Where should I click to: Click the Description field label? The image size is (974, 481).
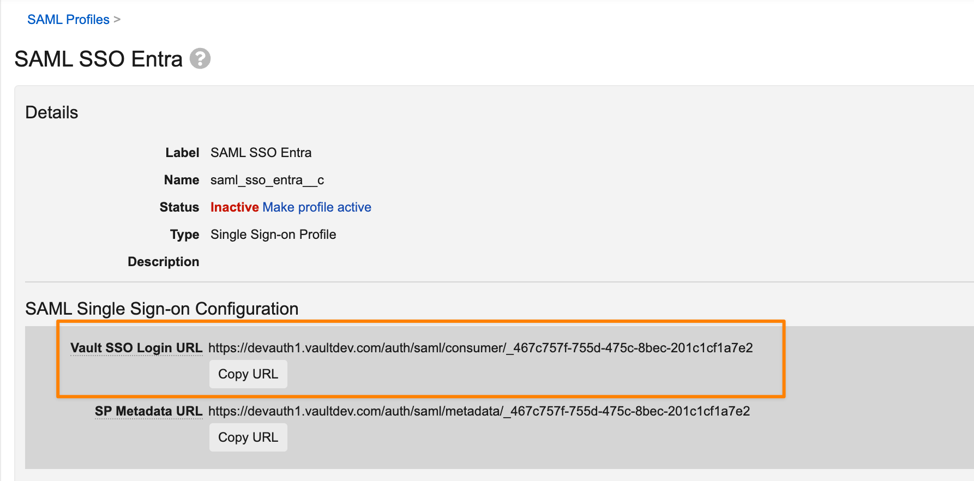click(x=164, y=262)
